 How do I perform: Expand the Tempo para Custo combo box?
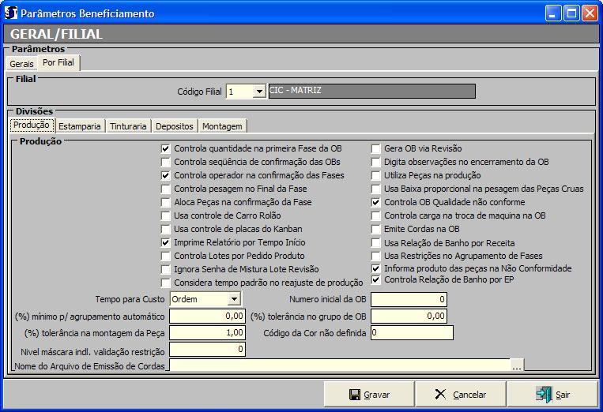233,299
